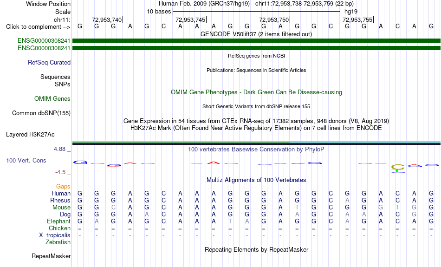Open the RefSeq Curated track label
Image resolution: width=441 pixels, height=267 pixels.
[x=49, y=63]
